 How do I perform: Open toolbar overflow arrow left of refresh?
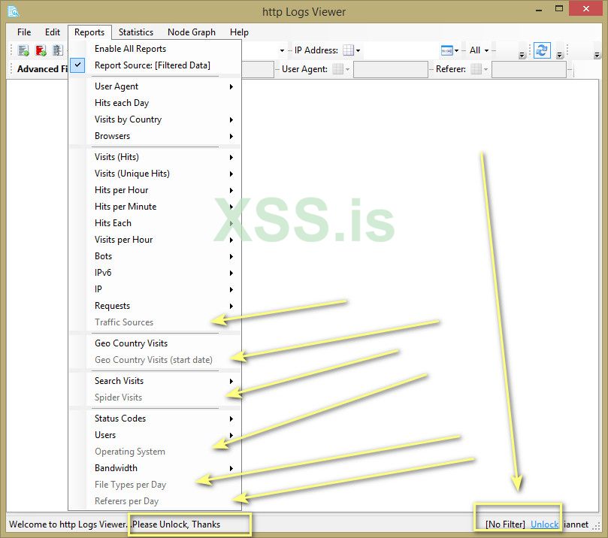(522, 55)
